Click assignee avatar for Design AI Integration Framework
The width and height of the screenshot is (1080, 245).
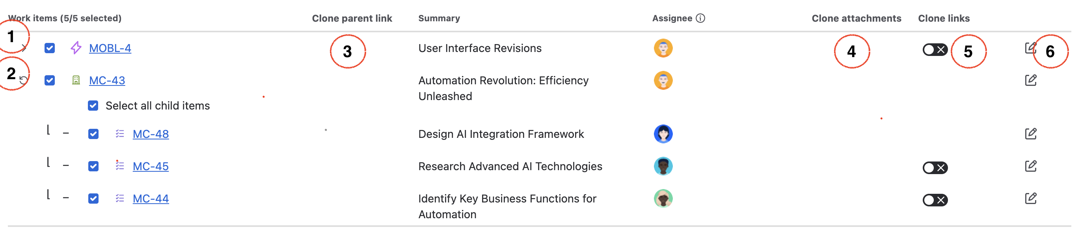[x=663, y=134]
